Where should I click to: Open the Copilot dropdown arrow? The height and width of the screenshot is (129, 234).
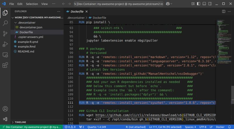(171, 4)
